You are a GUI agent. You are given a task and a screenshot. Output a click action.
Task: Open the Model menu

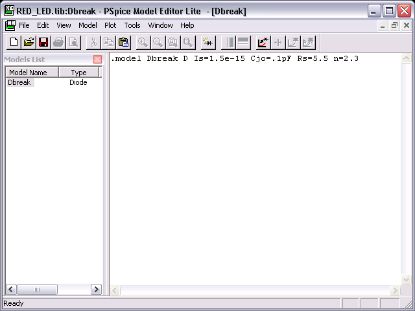(88, 25)
